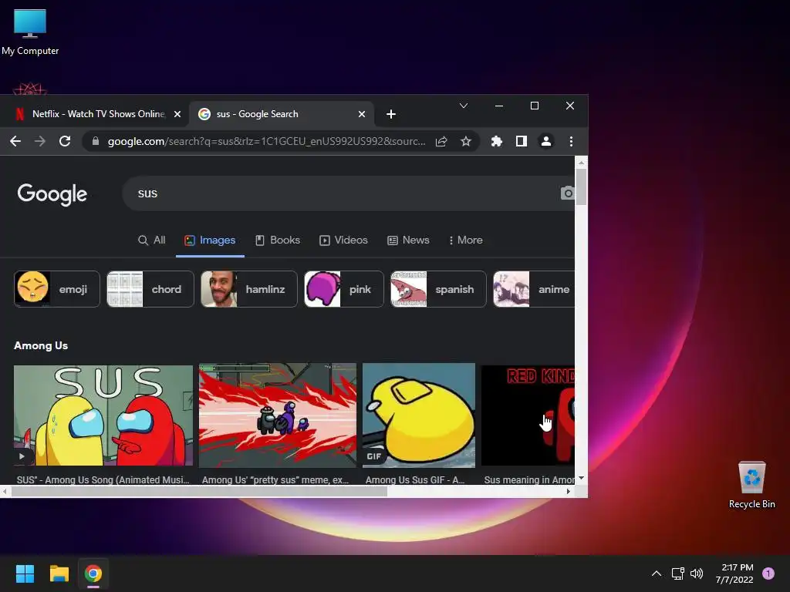The image size is (790, 592).
Task: Select the desktop icon partly behind the Chrome window
Action: click(x=30, y=89)
